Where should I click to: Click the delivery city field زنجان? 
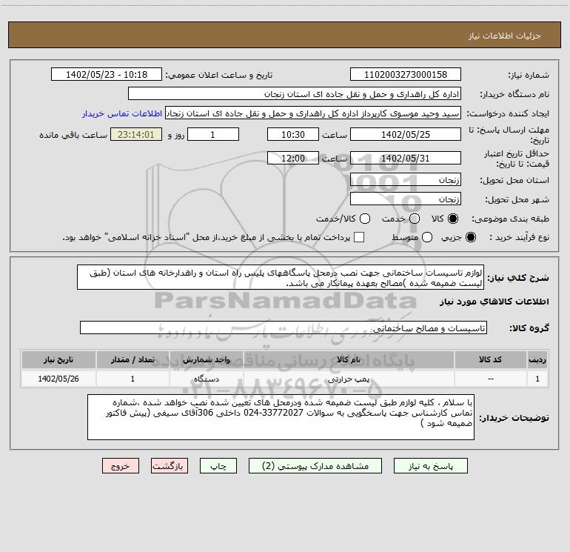[406, 199]
